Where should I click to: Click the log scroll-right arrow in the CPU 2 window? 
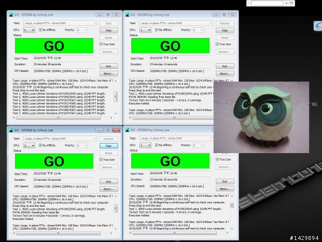(111, 233)
